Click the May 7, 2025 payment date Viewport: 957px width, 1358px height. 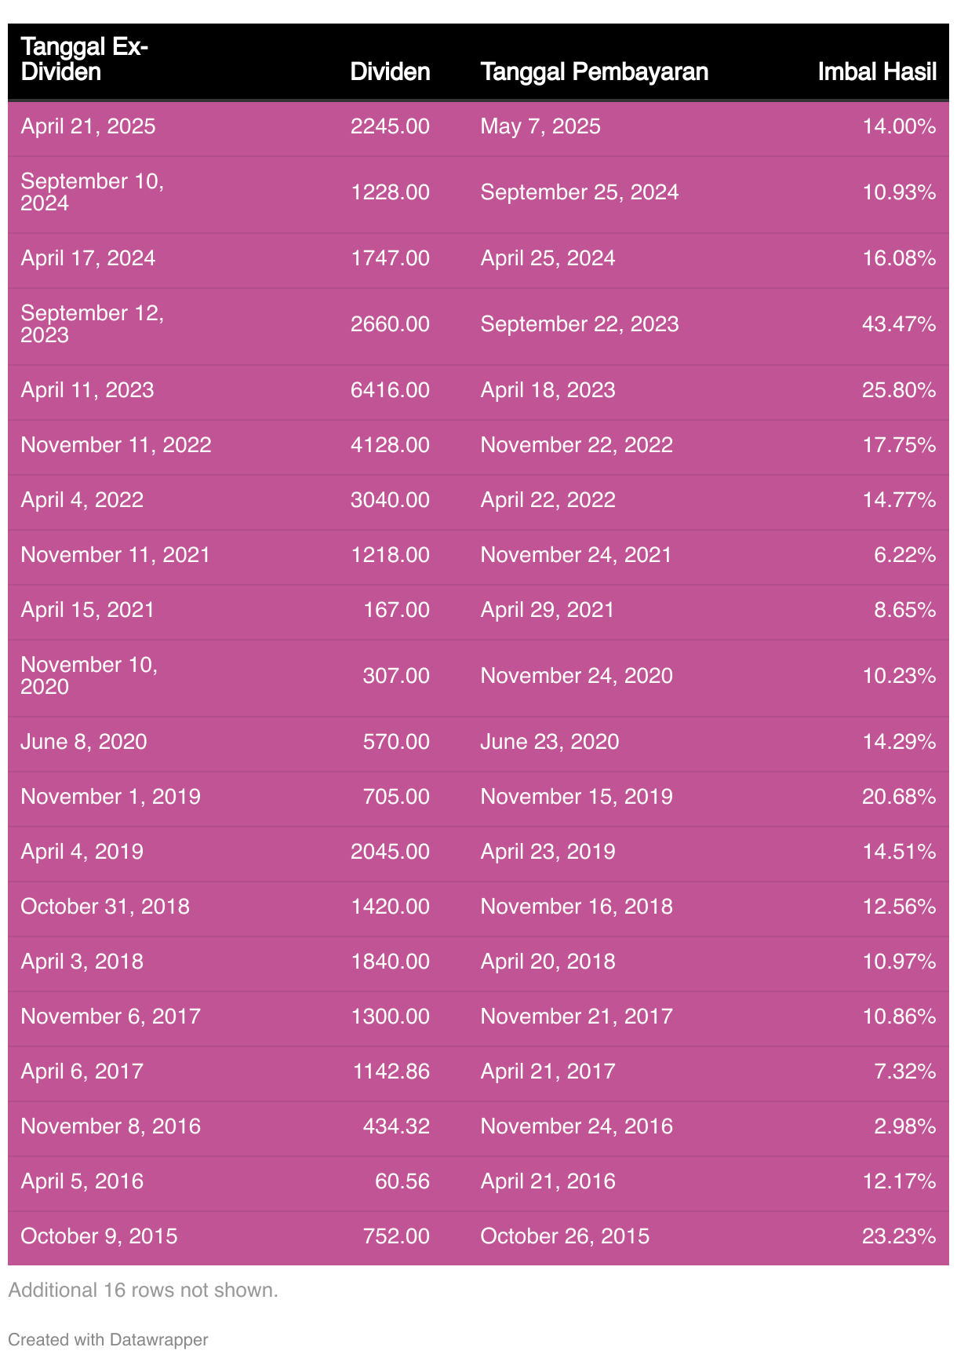[540, 126]
